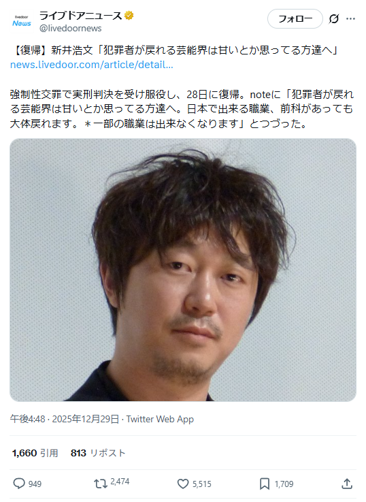Like the post with heart icon
This screenshot has width=366, height=502.
[x=183, y=484]
